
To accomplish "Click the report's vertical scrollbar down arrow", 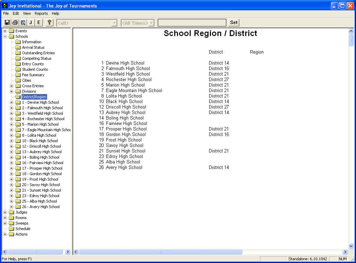I will [351, 246].
